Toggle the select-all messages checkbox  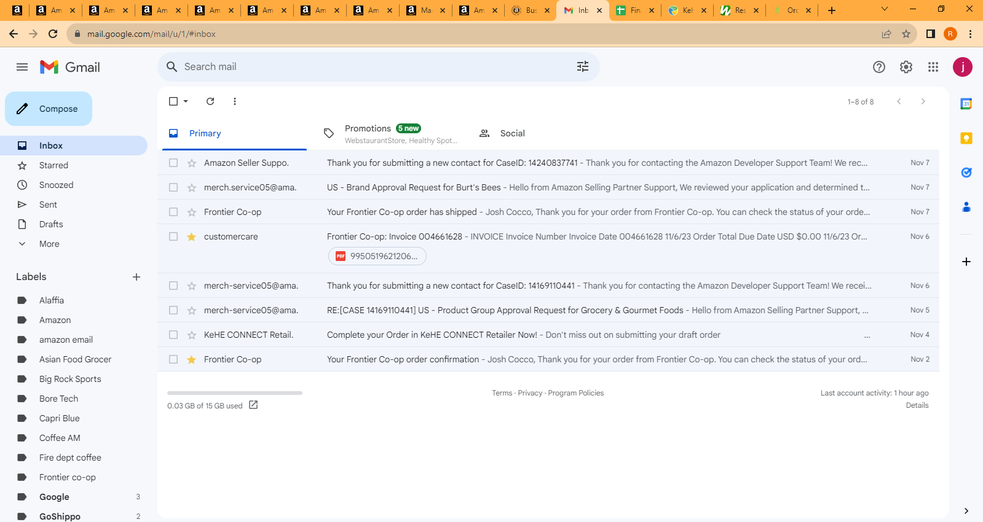[x=173, y=101]
